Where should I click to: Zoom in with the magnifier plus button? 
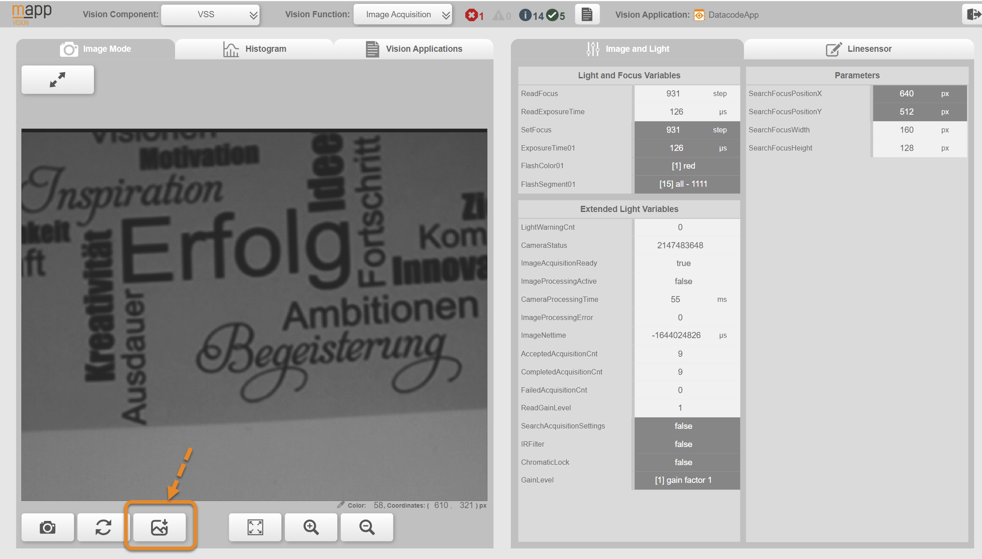coord(311,527)
